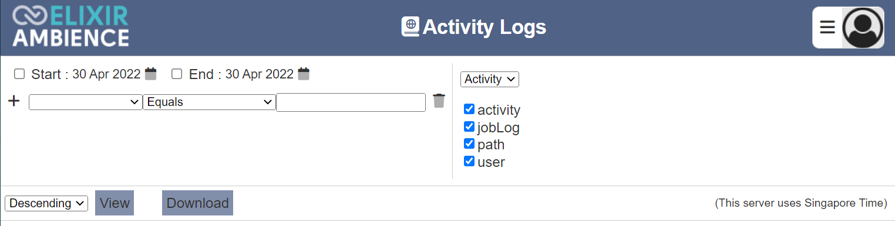
Task: Click the Download button
Action: click(197, 203)
